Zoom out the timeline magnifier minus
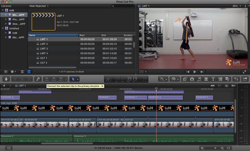Viewport: 250px width, 151px height. (202, 148)
